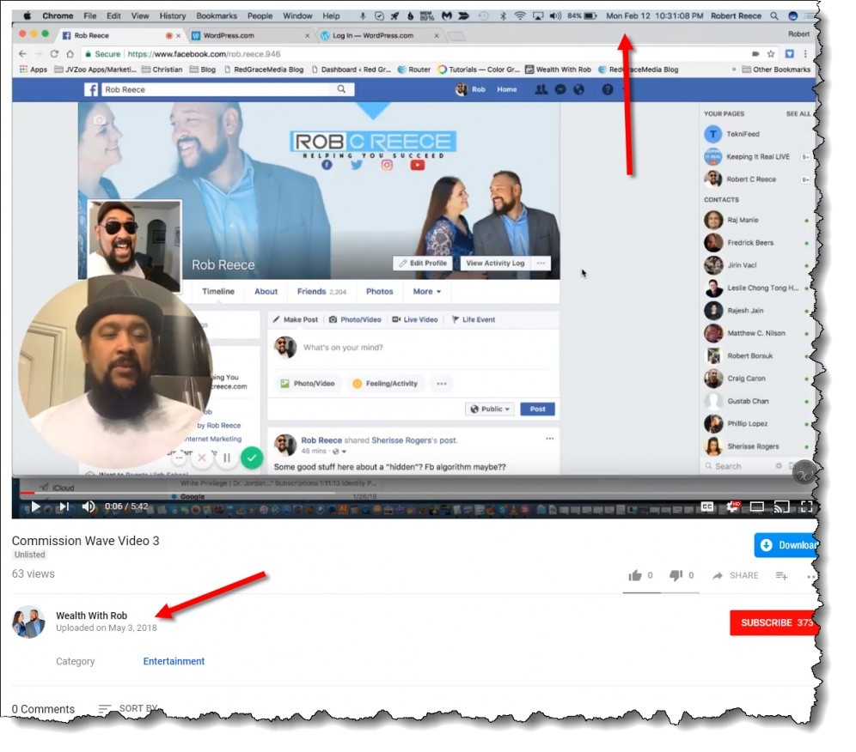The image size is (856, 752).
Task: Open the Sort By comments dropdown
Action: [128, 708]
